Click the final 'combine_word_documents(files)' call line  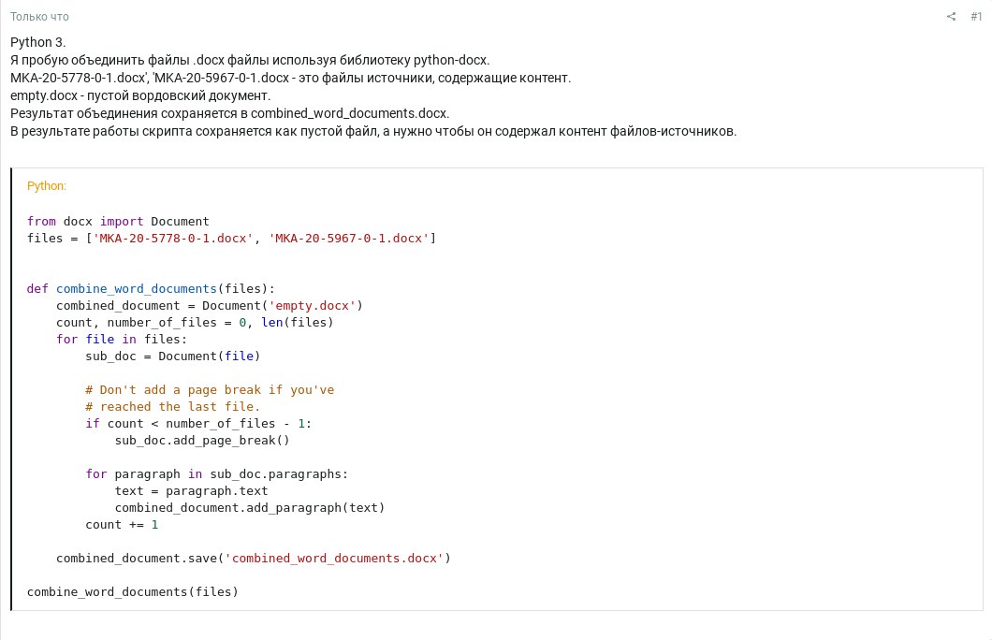point(132,592)
